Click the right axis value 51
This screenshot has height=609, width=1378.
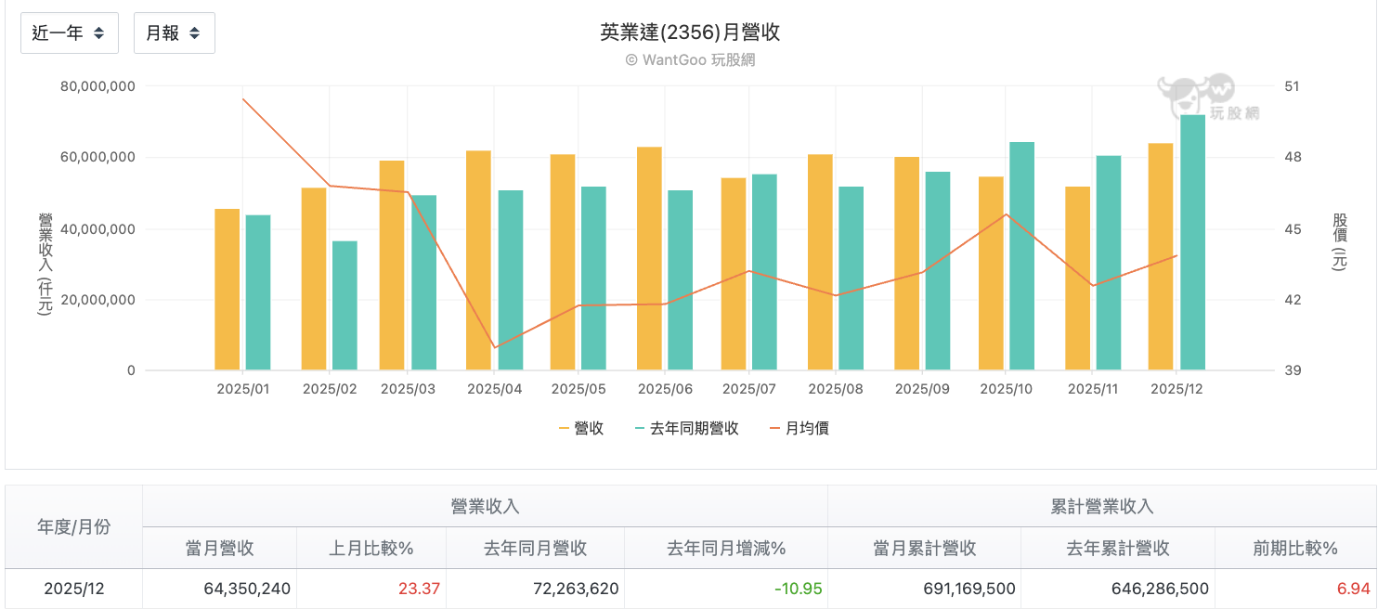pos(1292,86)
